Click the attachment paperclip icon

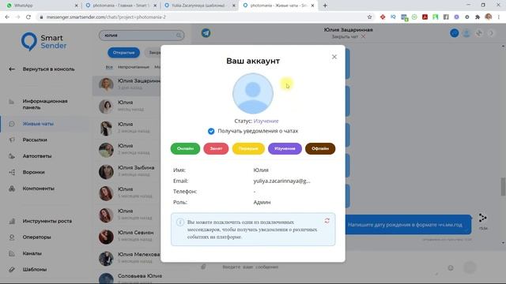(203, 267)
